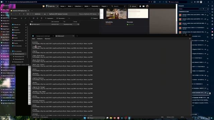214x120 pixels.
Task: Select the SkyPatcher NPC Replacer tab in File Explorer
Action: [x=20, y=11]
